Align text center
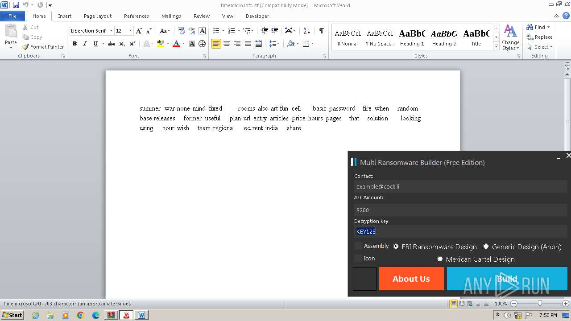This screenshot has height=321, width=571. tap(227, 44)
